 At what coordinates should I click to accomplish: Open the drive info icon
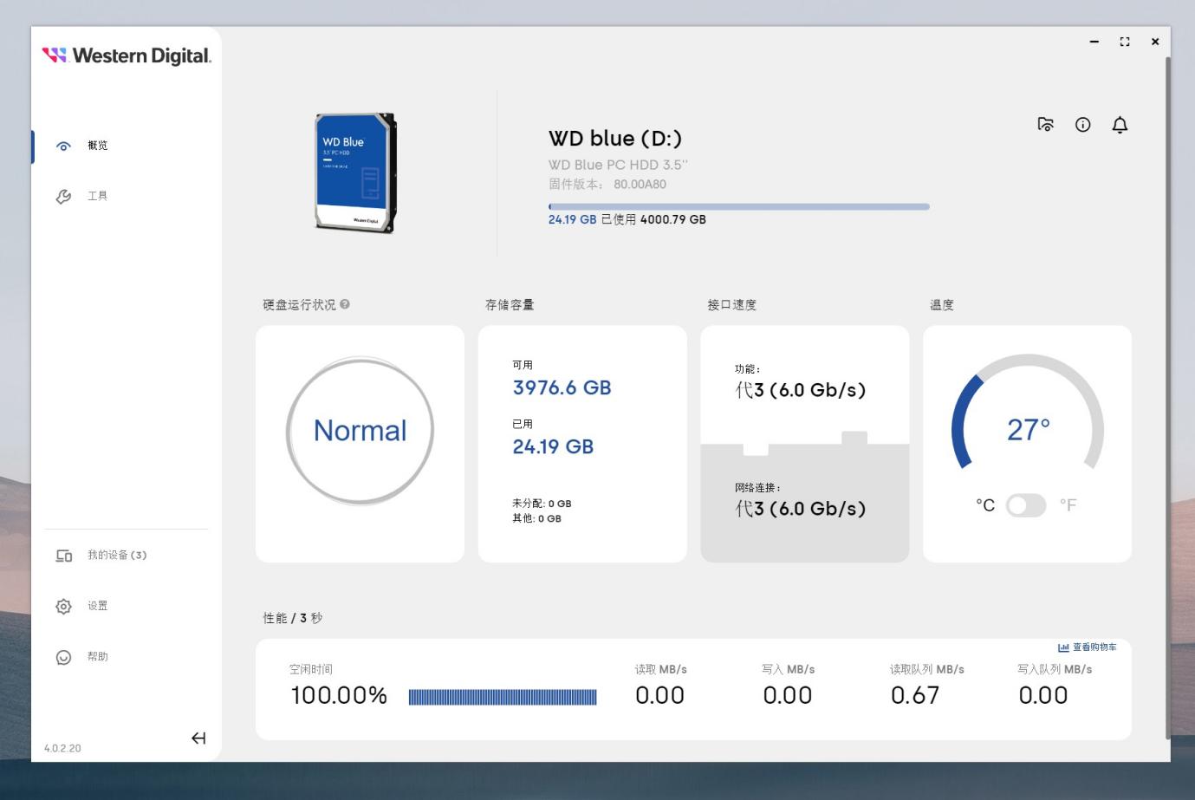1082,125
